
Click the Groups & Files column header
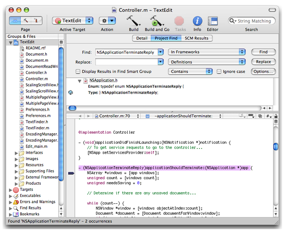32,37
